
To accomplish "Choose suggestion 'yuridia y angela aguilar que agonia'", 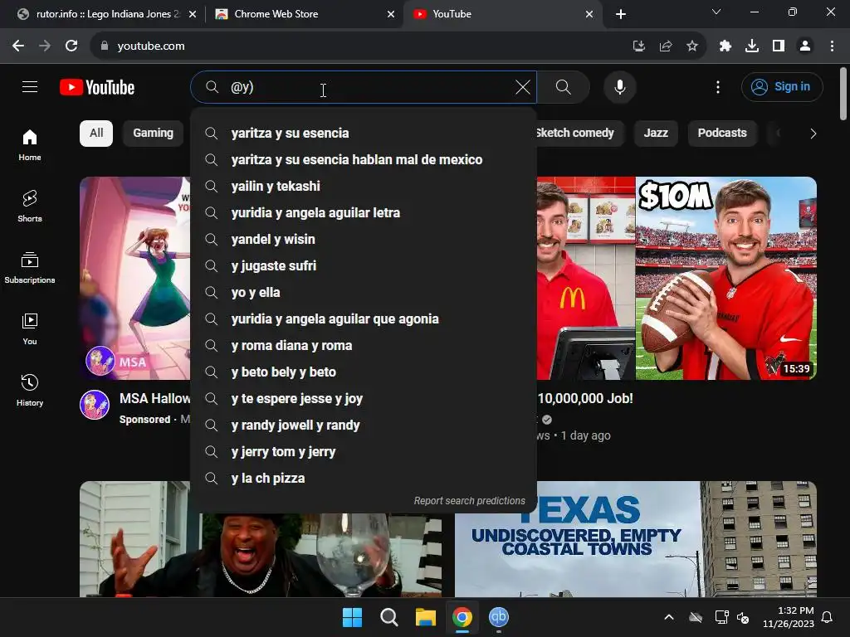I will tap(364, 319).
